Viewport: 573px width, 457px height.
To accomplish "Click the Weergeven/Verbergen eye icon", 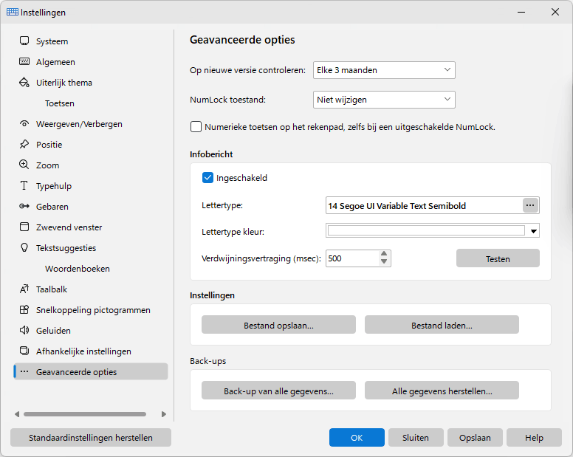I will point(24,123).
